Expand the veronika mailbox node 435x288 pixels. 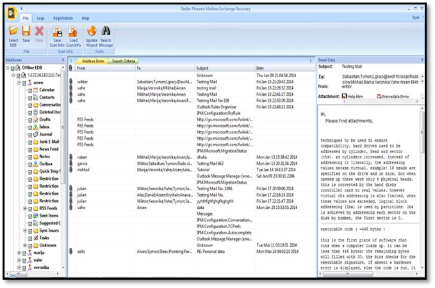point(19,268)
